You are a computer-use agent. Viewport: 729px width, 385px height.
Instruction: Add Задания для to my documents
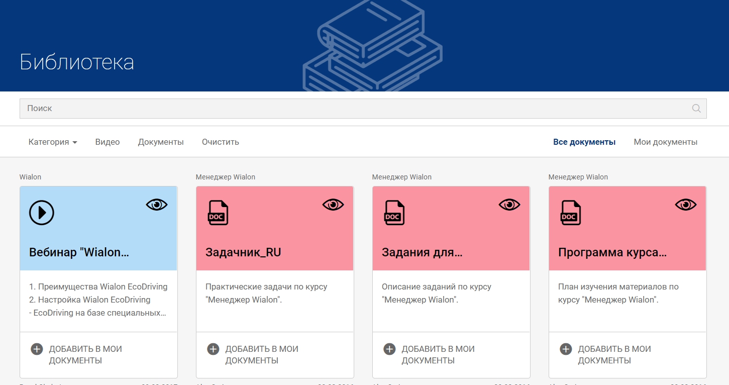click(x=389, y=348)
